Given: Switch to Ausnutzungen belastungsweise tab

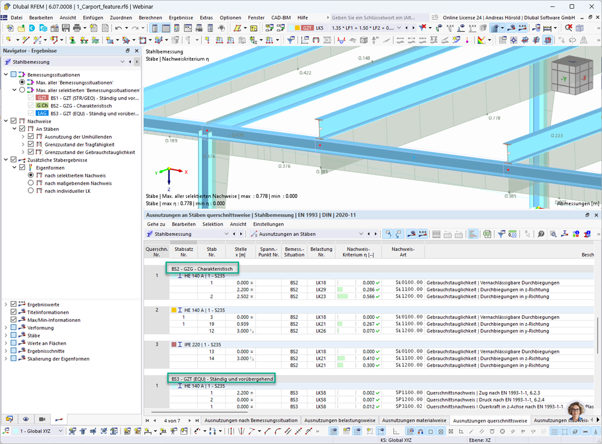Looking at the screenshot, I should pos(340,420).
